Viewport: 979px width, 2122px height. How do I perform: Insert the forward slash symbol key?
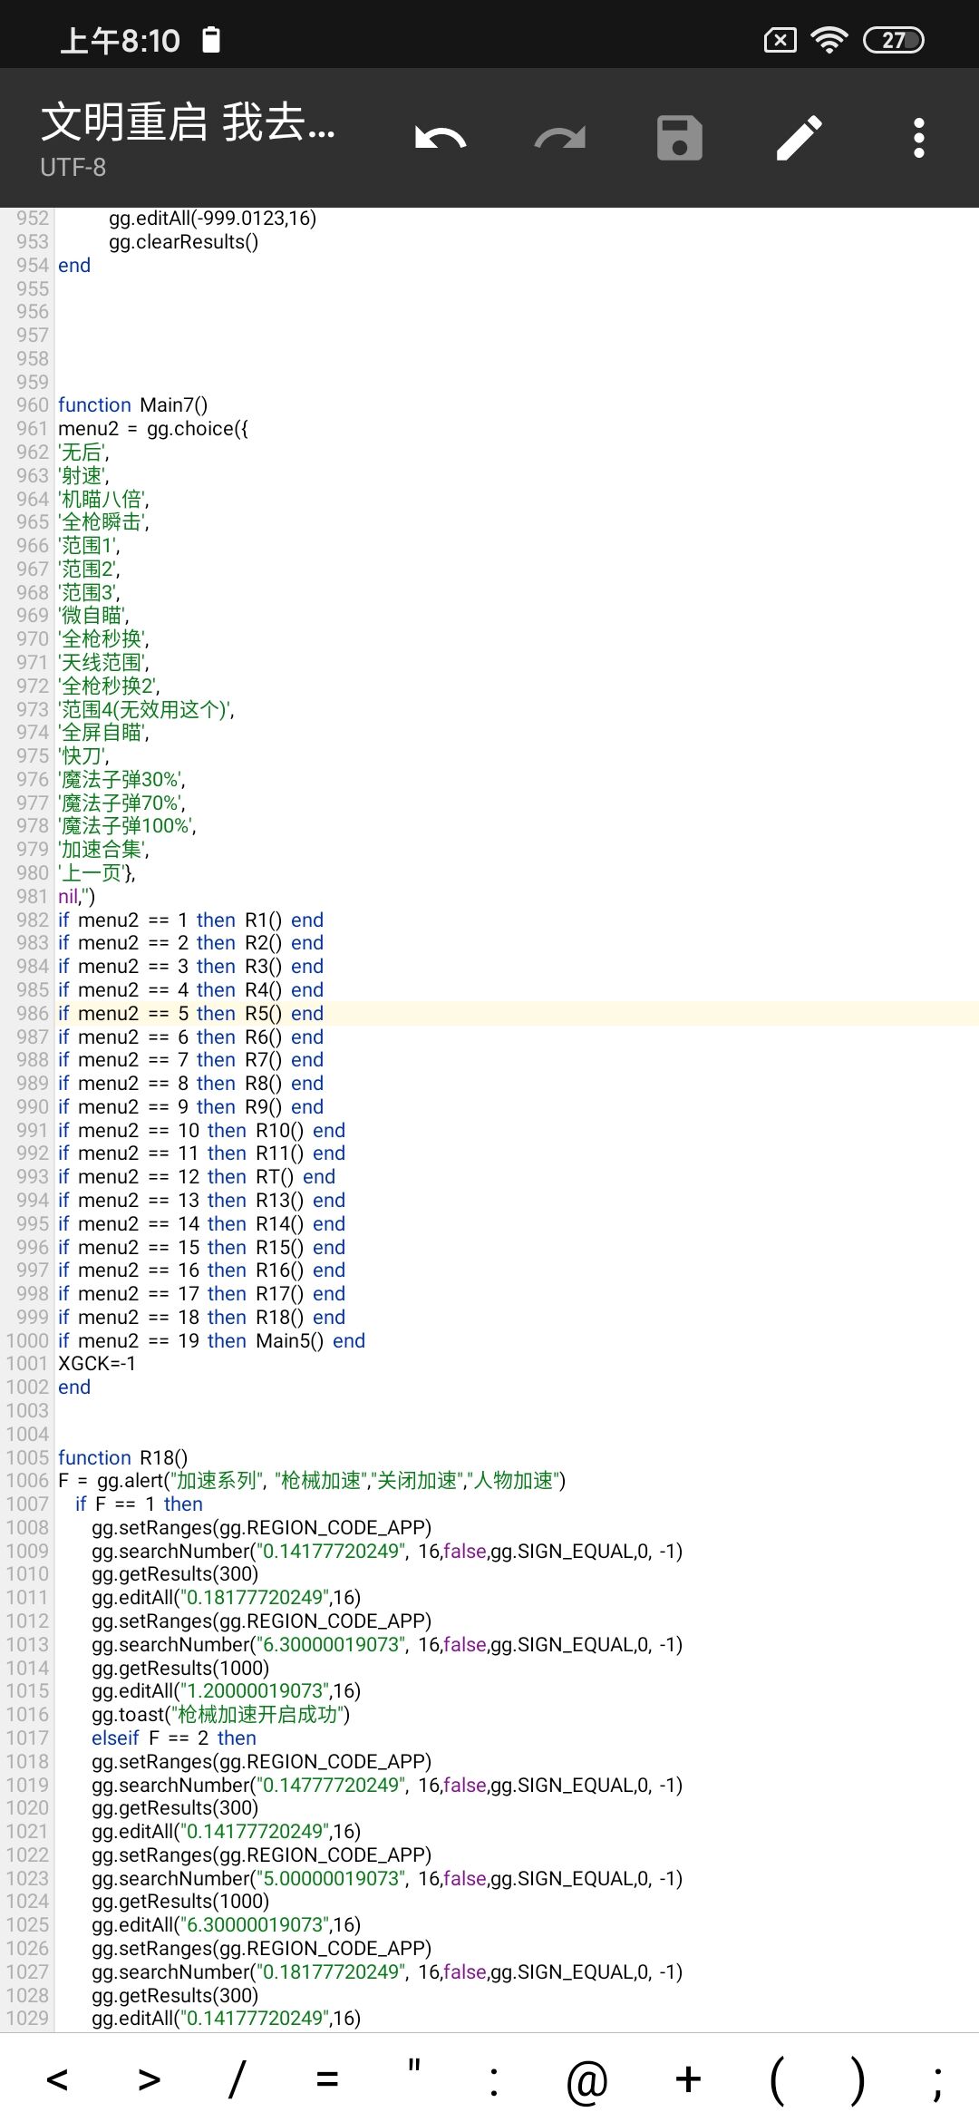(x=237, y=2079)
